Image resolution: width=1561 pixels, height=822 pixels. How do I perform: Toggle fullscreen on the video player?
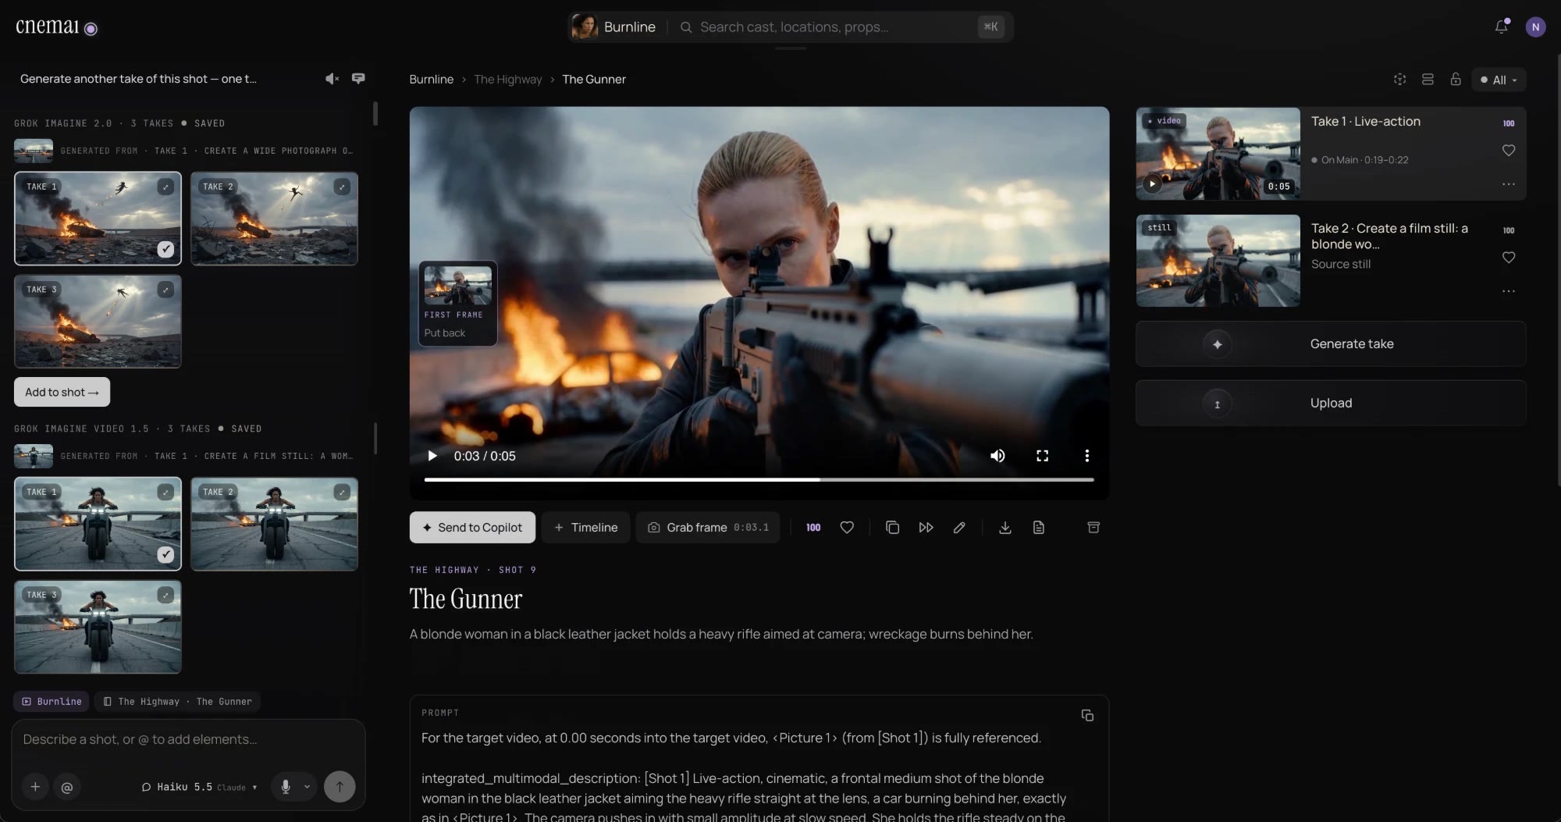coord(1042,456)
